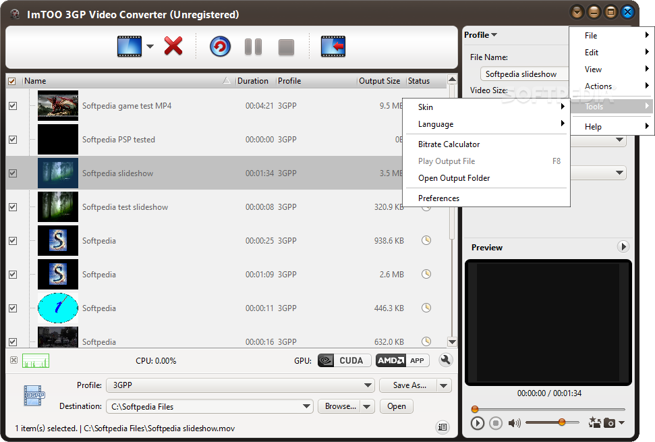Open Edit menu
Viewport: 655px width, 442px height.
click(612, 52)
